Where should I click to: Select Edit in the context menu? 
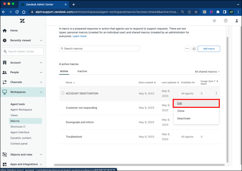pos(196,103)
